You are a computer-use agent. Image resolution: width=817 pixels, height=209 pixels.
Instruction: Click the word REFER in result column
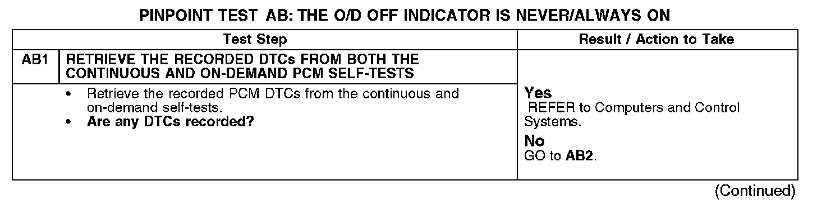(548, 107)
